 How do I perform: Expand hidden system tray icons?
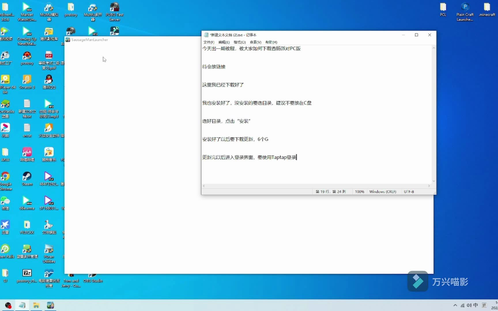[x=455, y=305]
